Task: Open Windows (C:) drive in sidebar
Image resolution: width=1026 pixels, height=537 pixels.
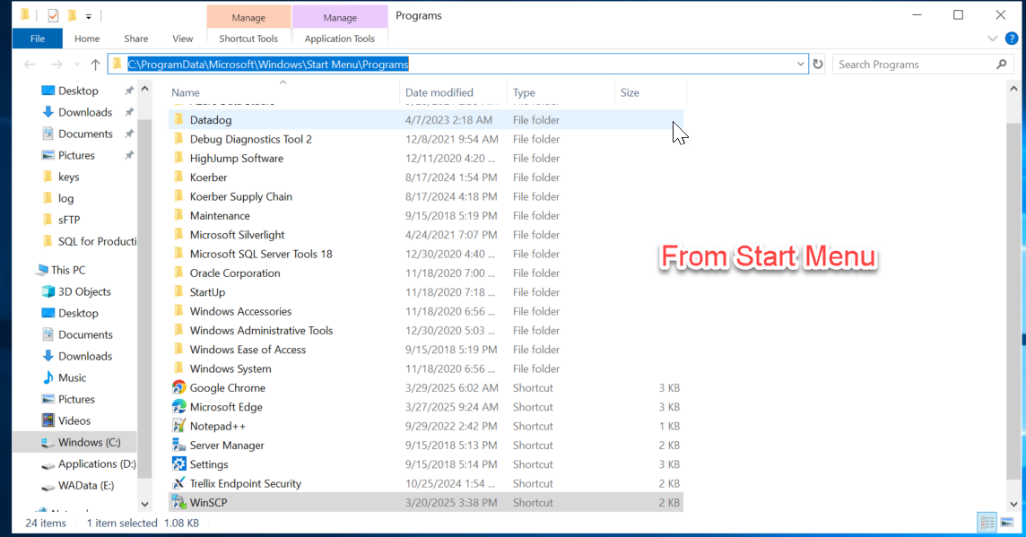Action: tap(89, 442)
